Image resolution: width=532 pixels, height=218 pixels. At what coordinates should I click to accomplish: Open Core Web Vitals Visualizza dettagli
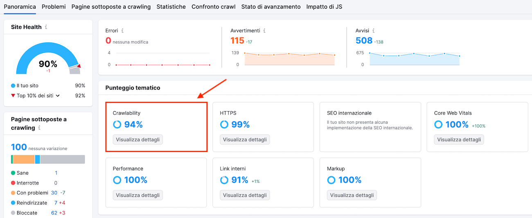click(x=459, y=139)
